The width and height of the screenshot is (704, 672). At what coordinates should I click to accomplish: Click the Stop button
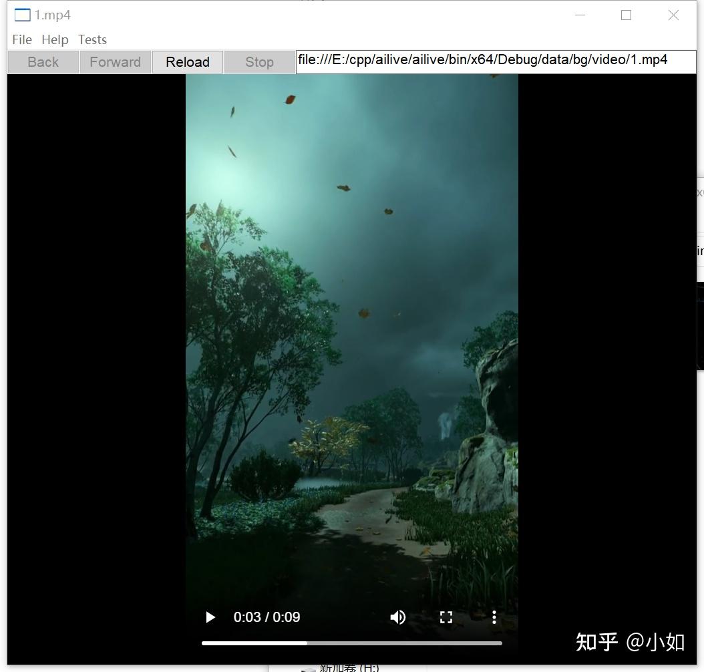click(x=260, y=62)
